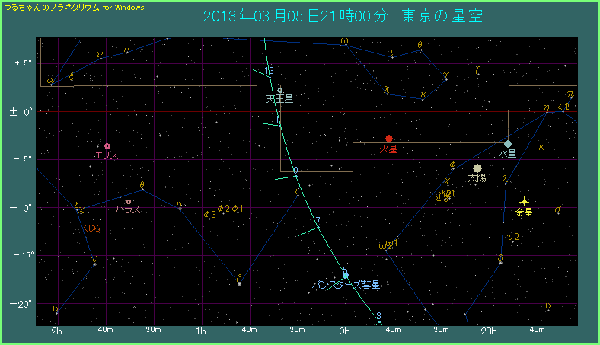This screenshot has width=600, height=345.
Task: Select the Eris (エリス) dwarf planet marker
Action: pyautogui.click(x=107, y=145)
